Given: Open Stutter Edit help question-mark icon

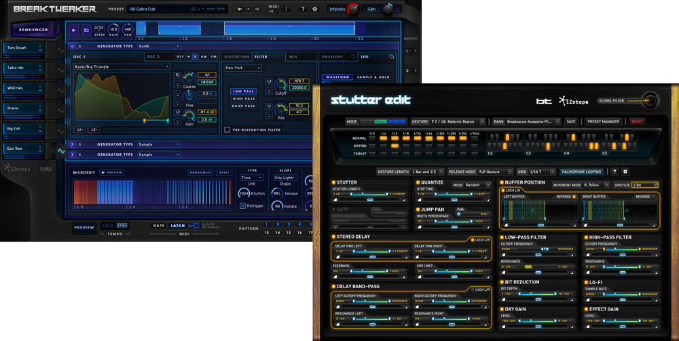Looking at the screenshot, I should tap(614, 172).
